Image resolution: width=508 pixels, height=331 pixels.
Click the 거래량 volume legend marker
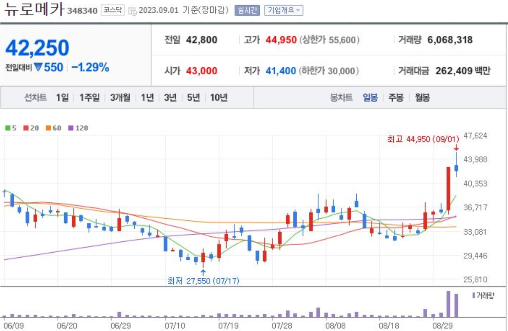tap(474, 295)
